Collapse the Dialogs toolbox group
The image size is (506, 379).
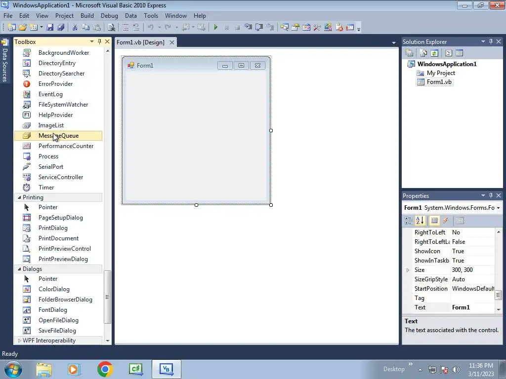(x=19, y=269)
